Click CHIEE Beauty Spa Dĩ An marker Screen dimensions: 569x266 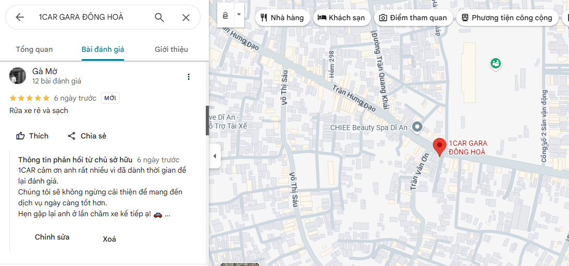[x=418, y=127]
